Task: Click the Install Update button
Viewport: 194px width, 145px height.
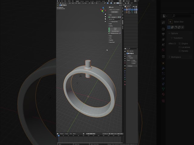Action: (x=115, y=12)
